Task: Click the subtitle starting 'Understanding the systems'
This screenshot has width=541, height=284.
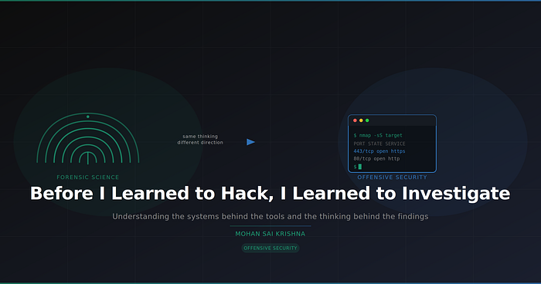Action: [x=270, y=216]
